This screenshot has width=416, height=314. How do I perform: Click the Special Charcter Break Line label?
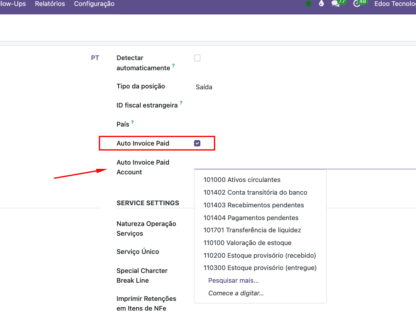142,275
